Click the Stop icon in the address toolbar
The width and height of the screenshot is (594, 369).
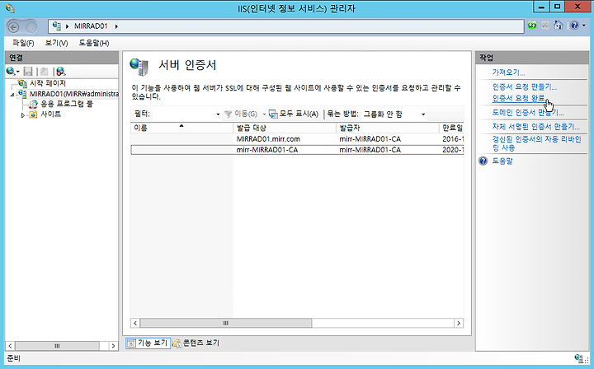[x=545, y=26]
